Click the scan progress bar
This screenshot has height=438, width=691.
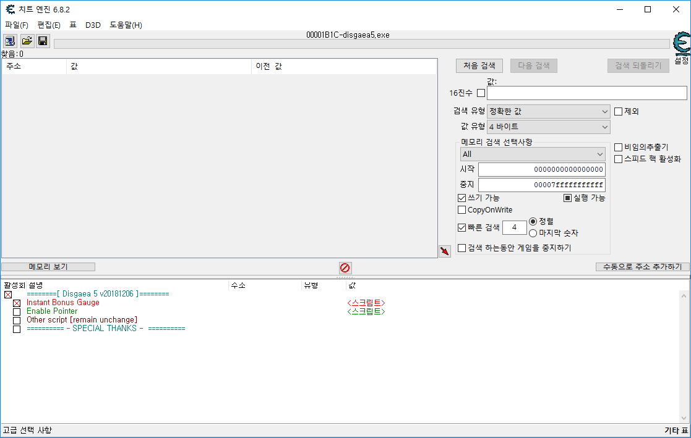pyautogui.click(x=361, y=44)
